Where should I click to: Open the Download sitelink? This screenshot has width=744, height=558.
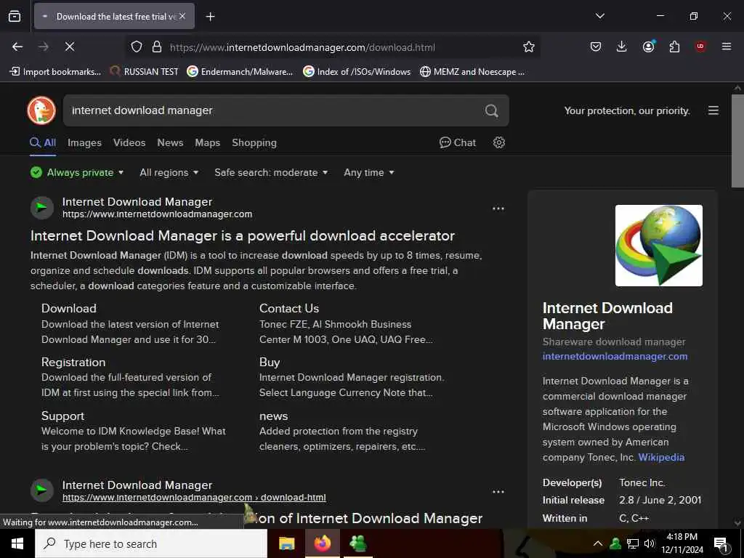point(69,308)
